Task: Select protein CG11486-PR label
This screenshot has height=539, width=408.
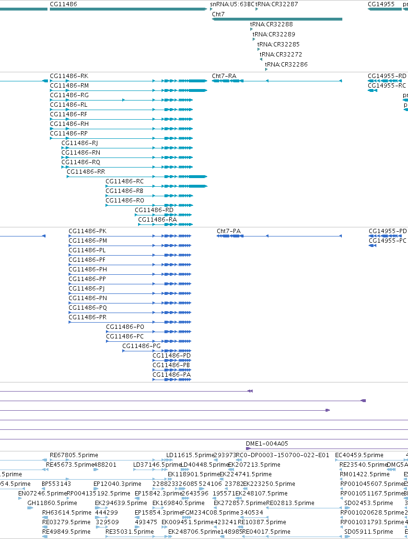Action: [x=87, y=317]
